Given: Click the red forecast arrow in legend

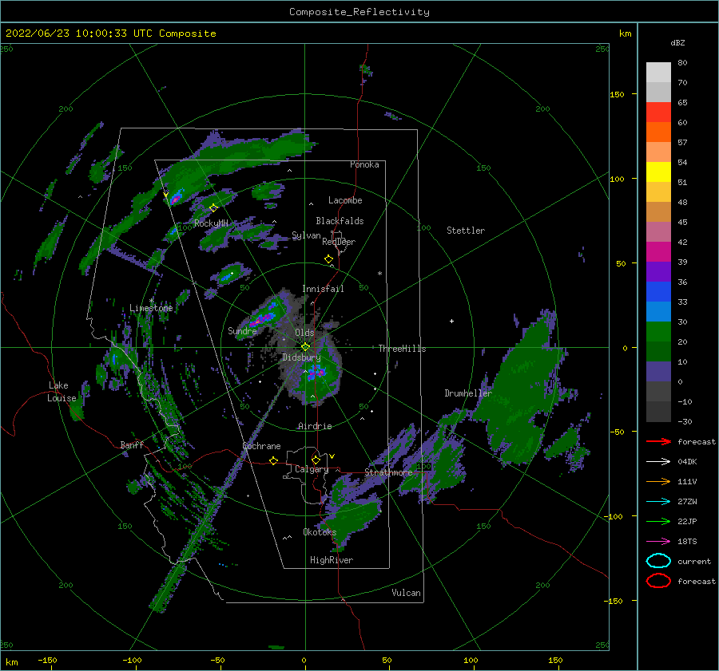Looking at the screenshot, I should (658, 441).
